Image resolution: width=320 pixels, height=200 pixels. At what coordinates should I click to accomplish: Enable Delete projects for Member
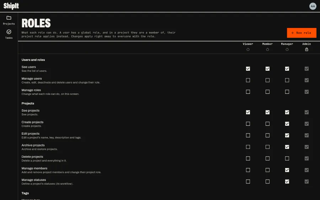267,158
